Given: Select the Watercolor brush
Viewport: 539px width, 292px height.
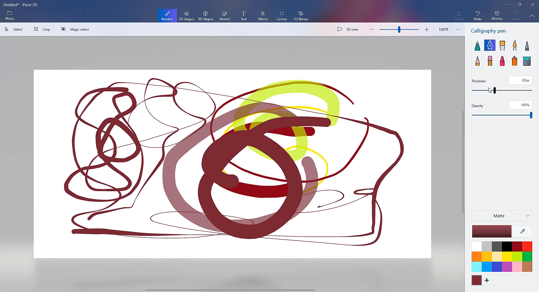Looking at the screenshot, I should (x=515, y=45).
